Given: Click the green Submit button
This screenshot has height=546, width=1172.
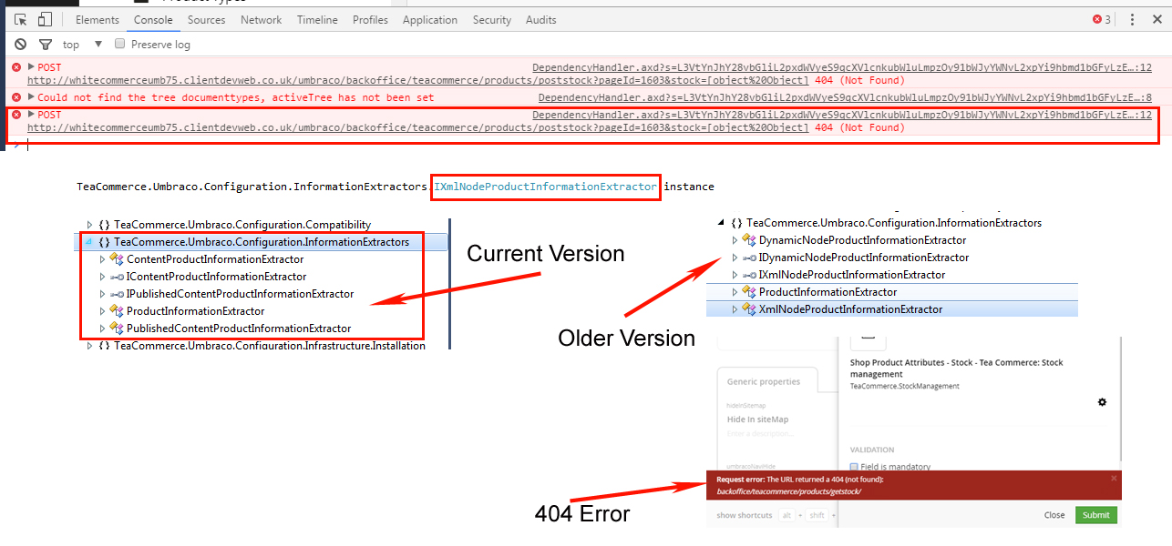Looking at the screenshot, I should (x=1095, y=515).
